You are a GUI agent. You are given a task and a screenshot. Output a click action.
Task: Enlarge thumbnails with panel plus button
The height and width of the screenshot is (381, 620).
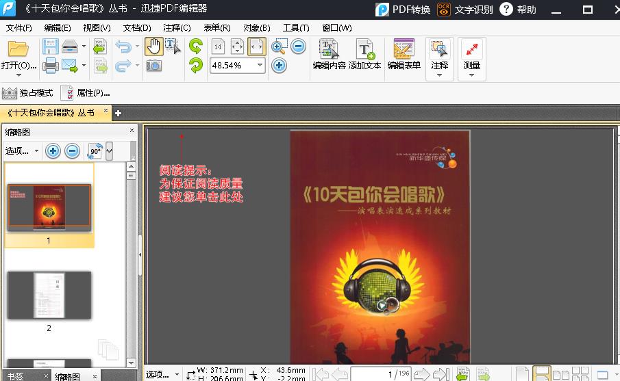53,150
